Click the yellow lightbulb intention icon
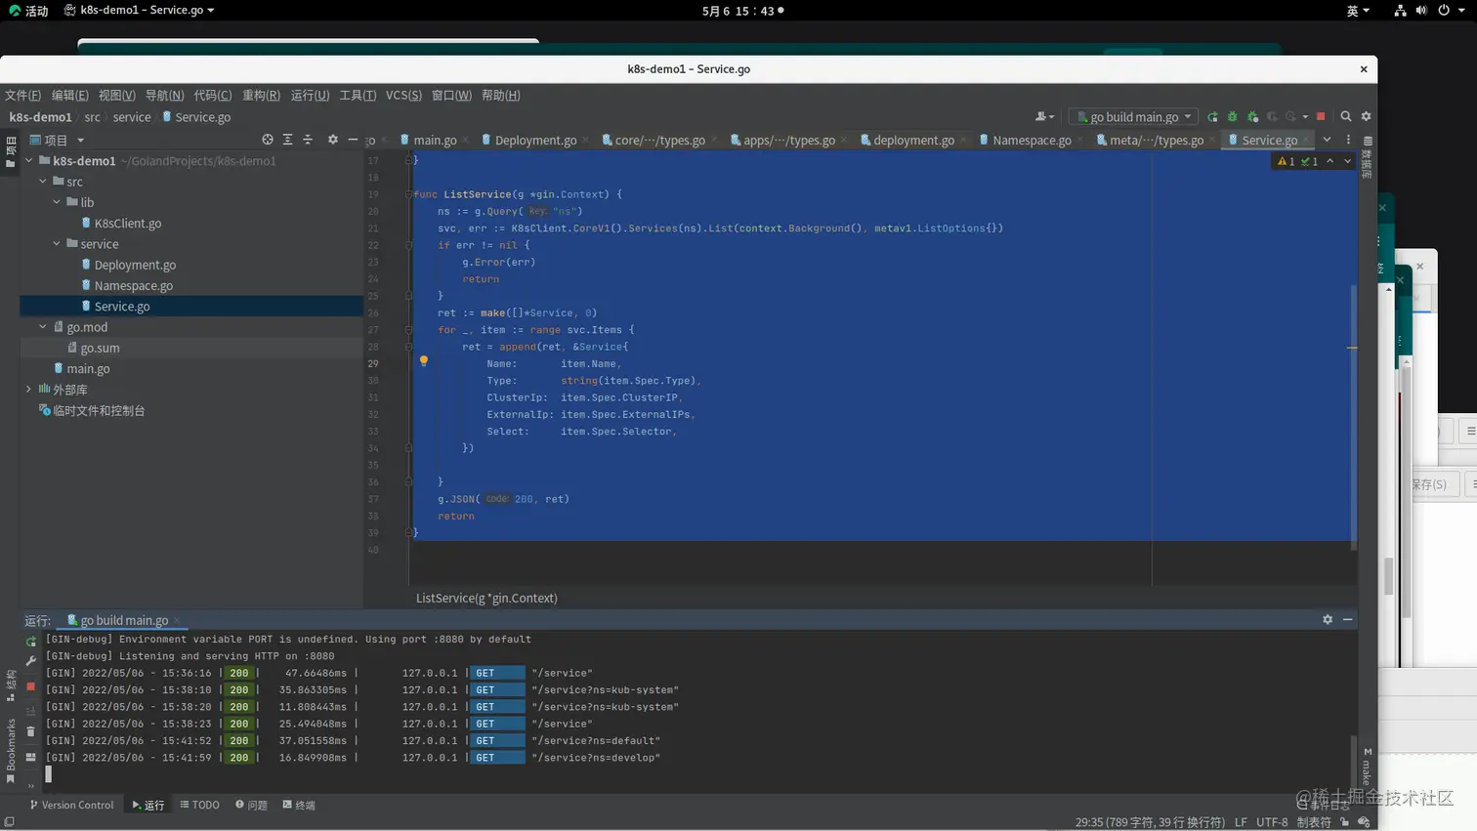Screen dimensions: 1477x831 (x=424, y=361)
